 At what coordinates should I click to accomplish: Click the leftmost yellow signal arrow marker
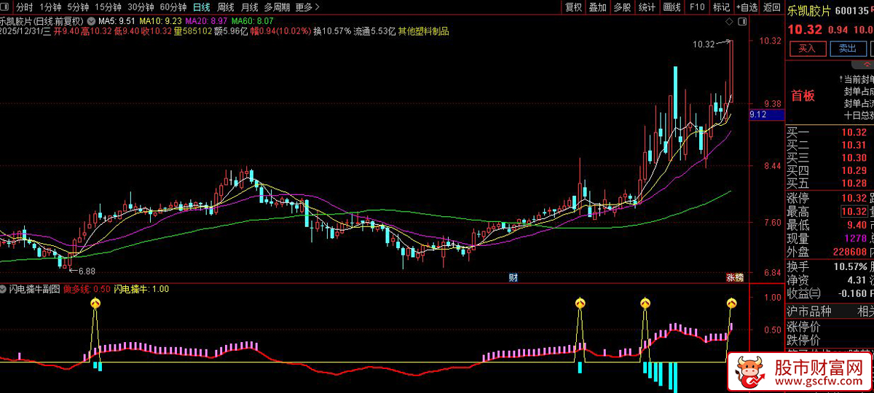(95, 302)
